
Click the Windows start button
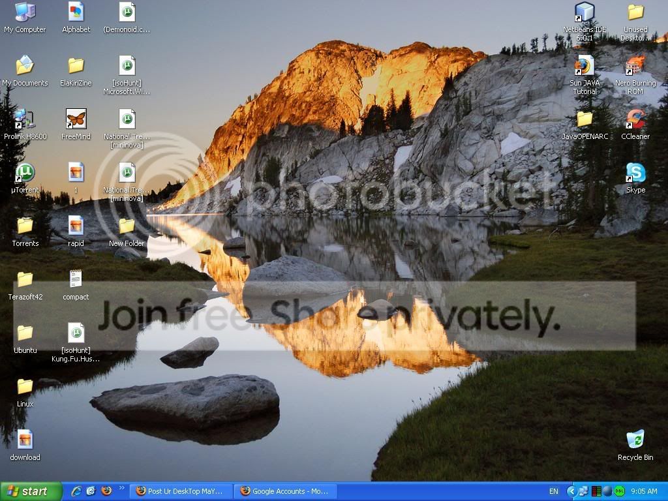click(31, 491)
